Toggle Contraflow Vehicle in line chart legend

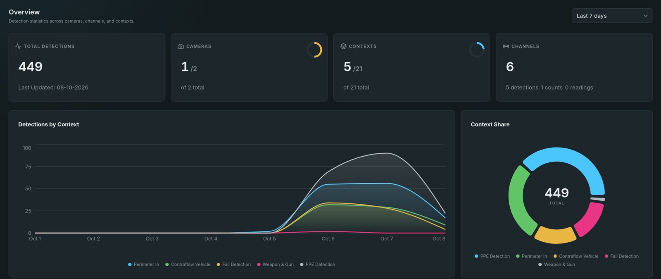[x=188, y=265]
